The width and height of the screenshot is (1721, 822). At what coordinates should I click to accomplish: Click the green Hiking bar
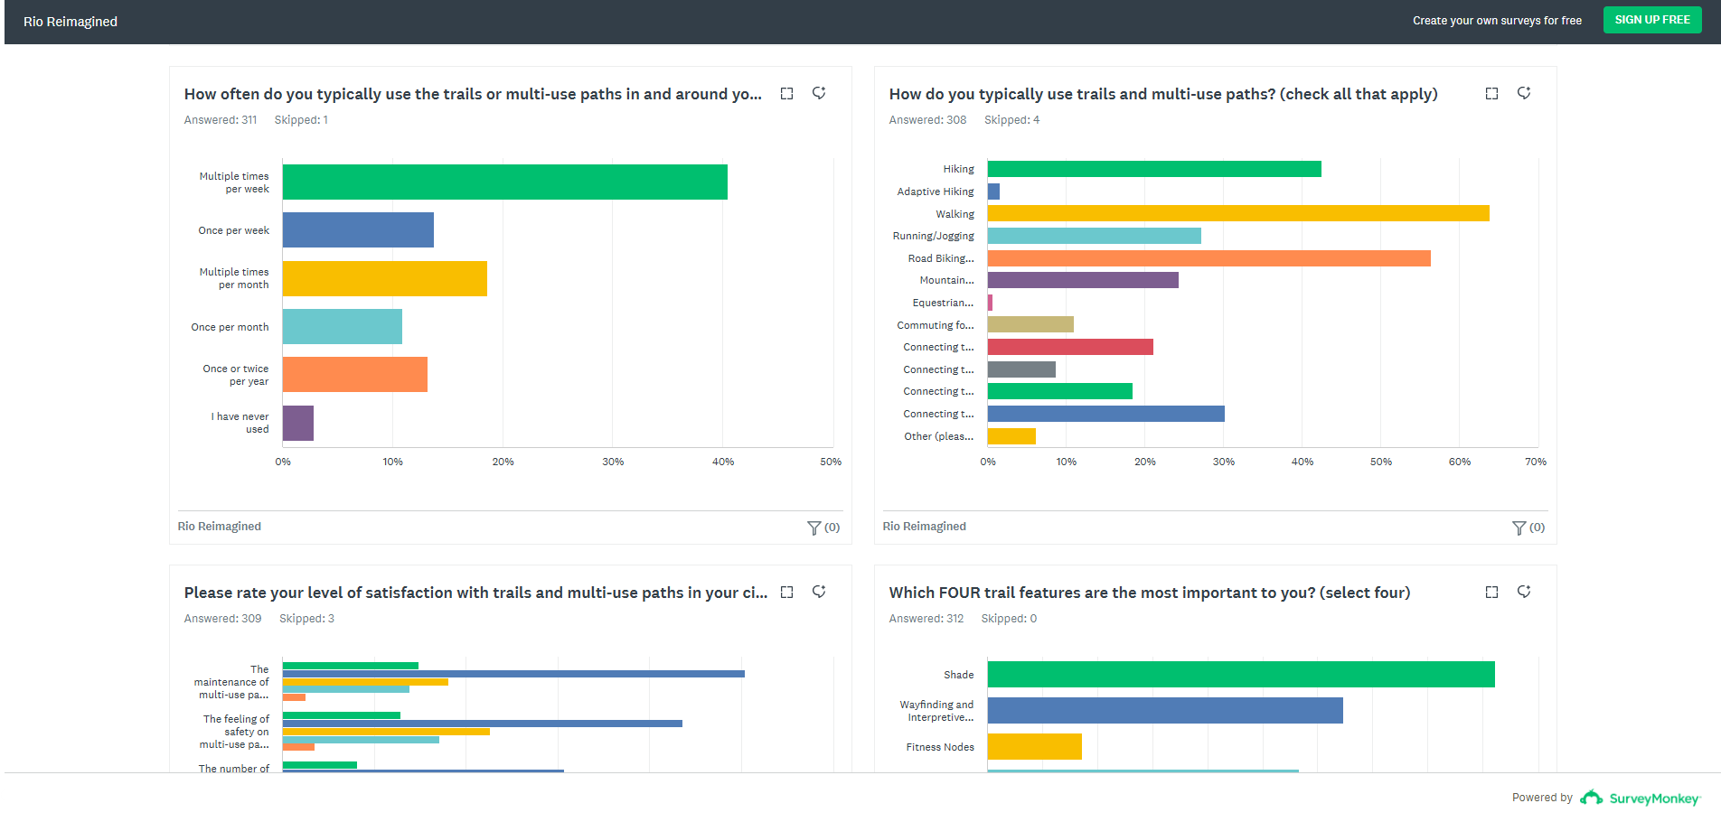[1154, 169]
